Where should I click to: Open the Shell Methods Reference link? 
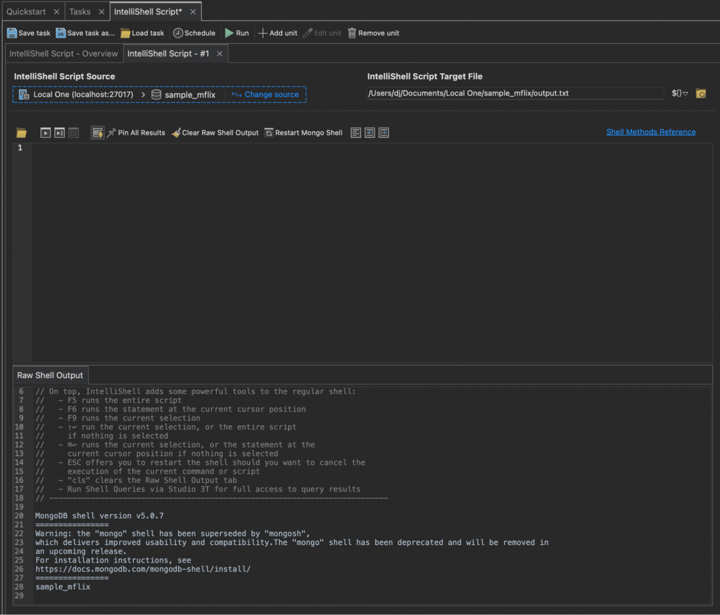(651, 132)
